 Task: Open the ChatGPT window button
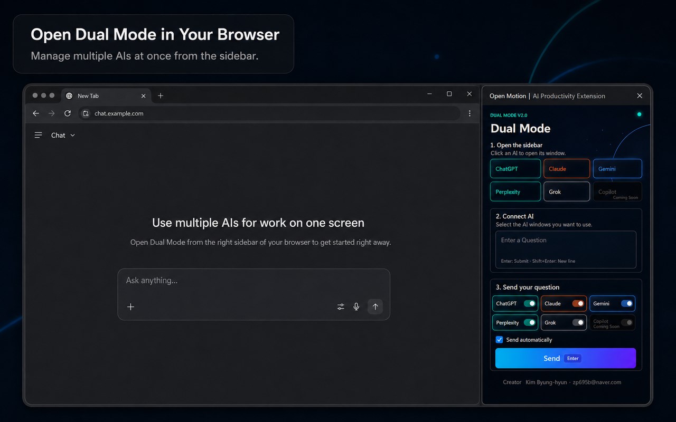[515, 169]
